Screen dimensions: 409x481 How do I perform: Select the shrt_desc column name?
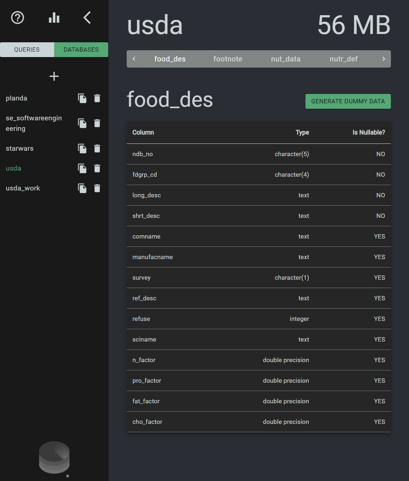(146, 216)
